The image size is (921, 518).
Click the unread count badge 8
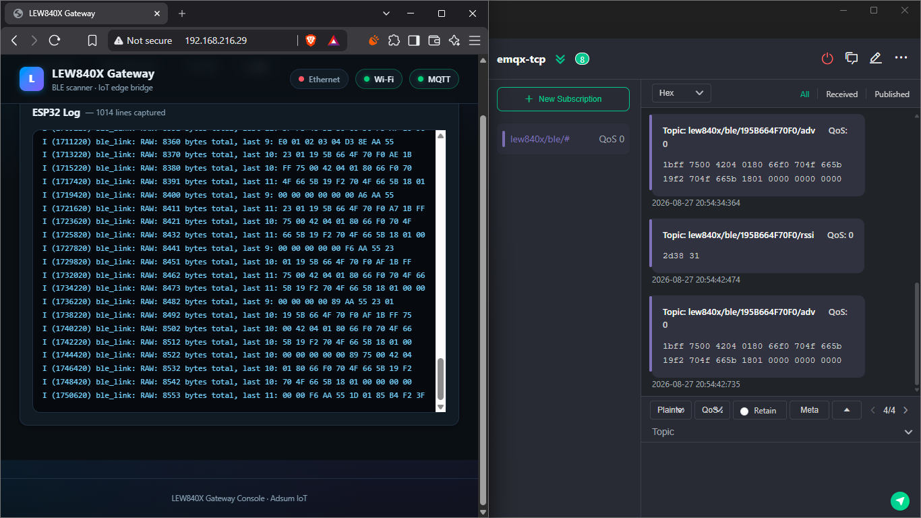(582, 59)
